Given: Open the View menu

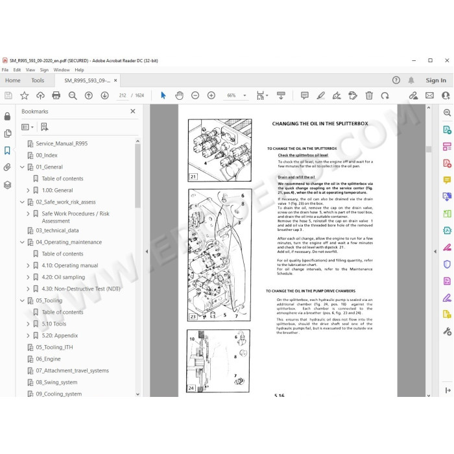Looking at the screenshot, I should (x=30, y=70).
